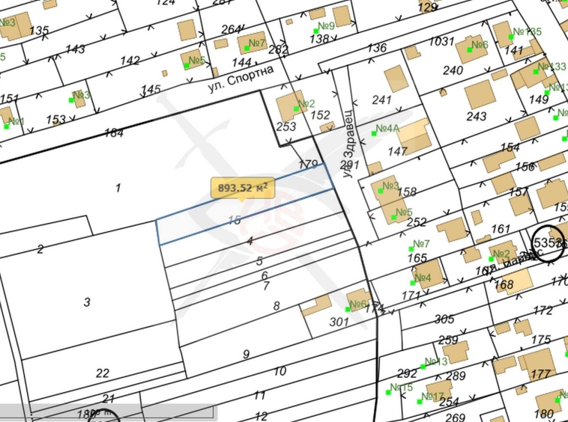Click the circled 5353 marker

[x=547, y=242]
